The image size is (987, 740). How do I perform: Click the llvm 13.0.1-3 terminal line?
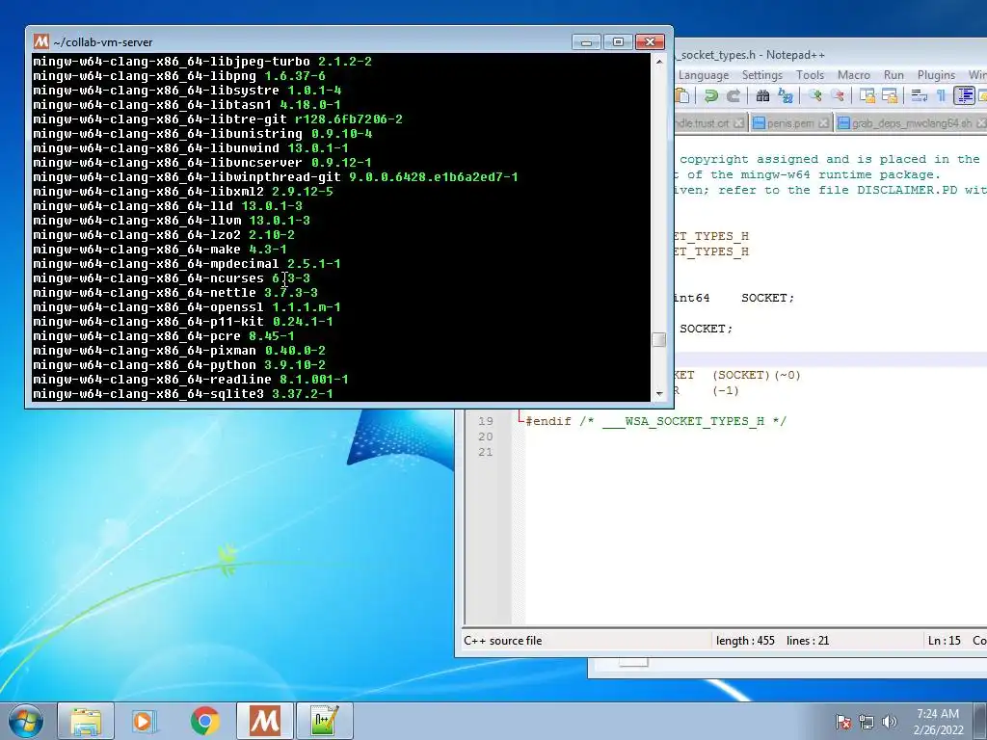(172, 221)
